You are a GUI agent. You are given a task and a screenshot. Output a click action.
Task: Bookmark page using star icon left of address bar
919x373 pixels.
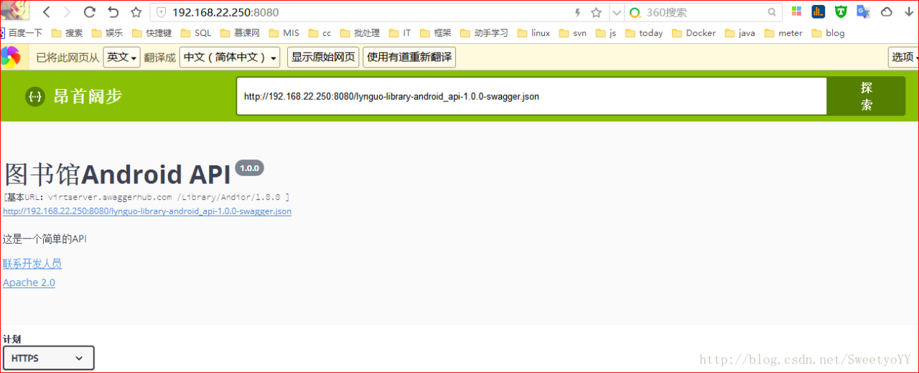[x=136, y=12]
